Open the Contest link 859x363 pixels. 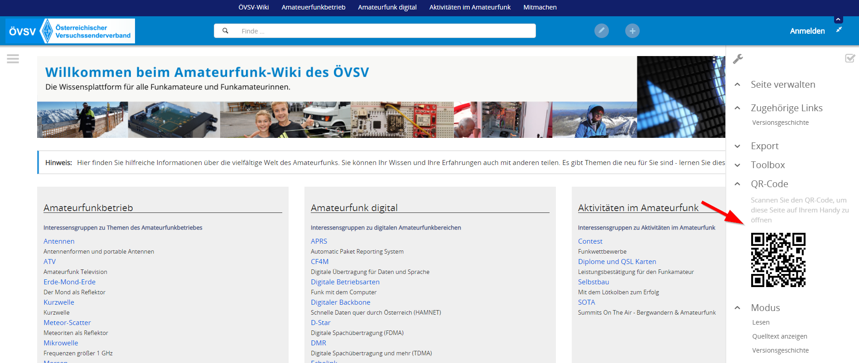590,241
